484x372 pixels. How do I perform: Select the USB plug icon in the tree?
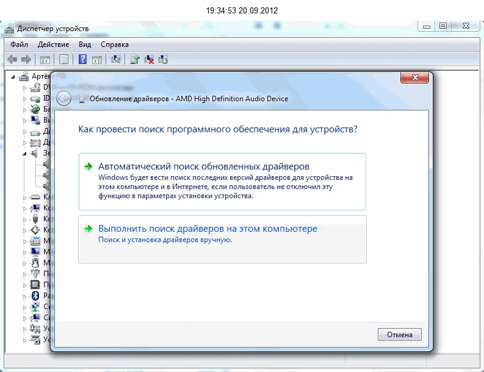point(35,219)
